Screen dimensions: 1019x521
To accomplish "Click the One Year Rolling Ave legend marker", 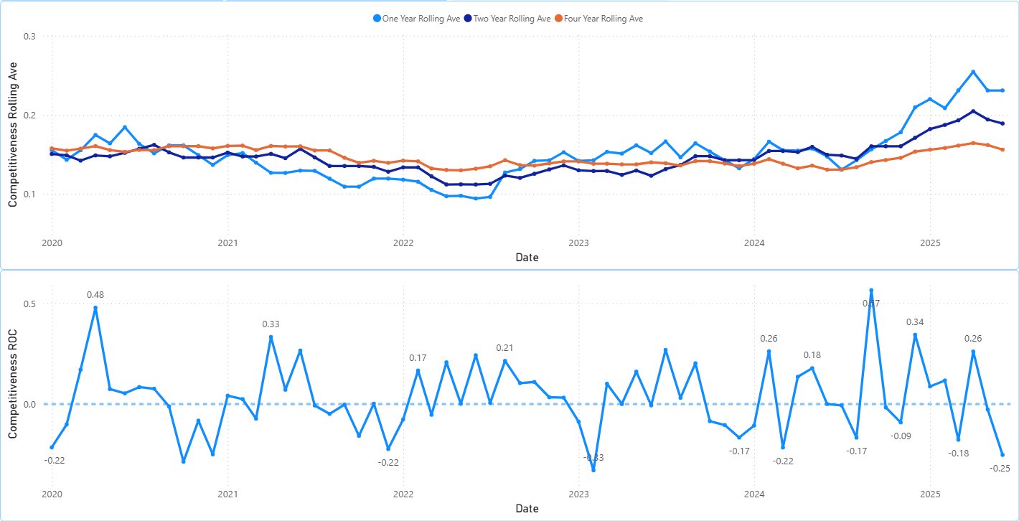I will pos(377,19).
